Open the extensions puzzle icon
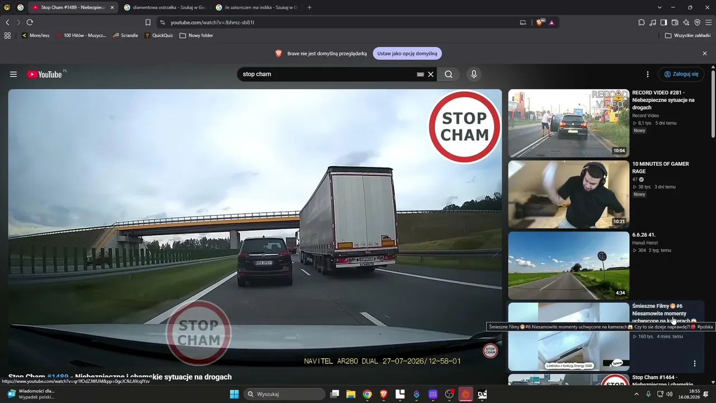The height and width of the screenshot is (403, 716). [642, 22]
